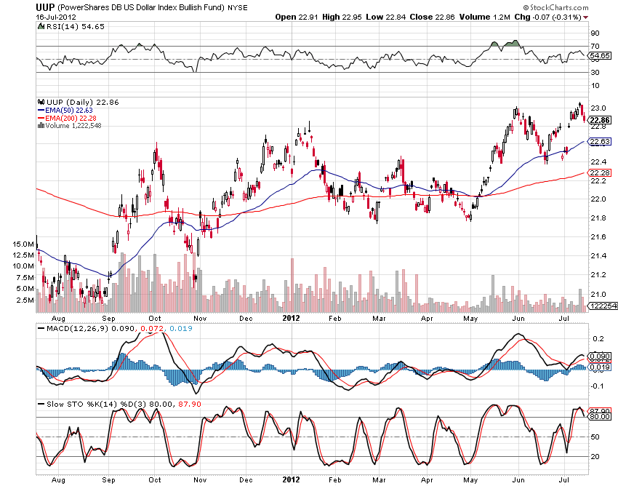Click the blue 0.019 histogram value in MACD legend
Screen dimensions: 618x486
point(181,328)
